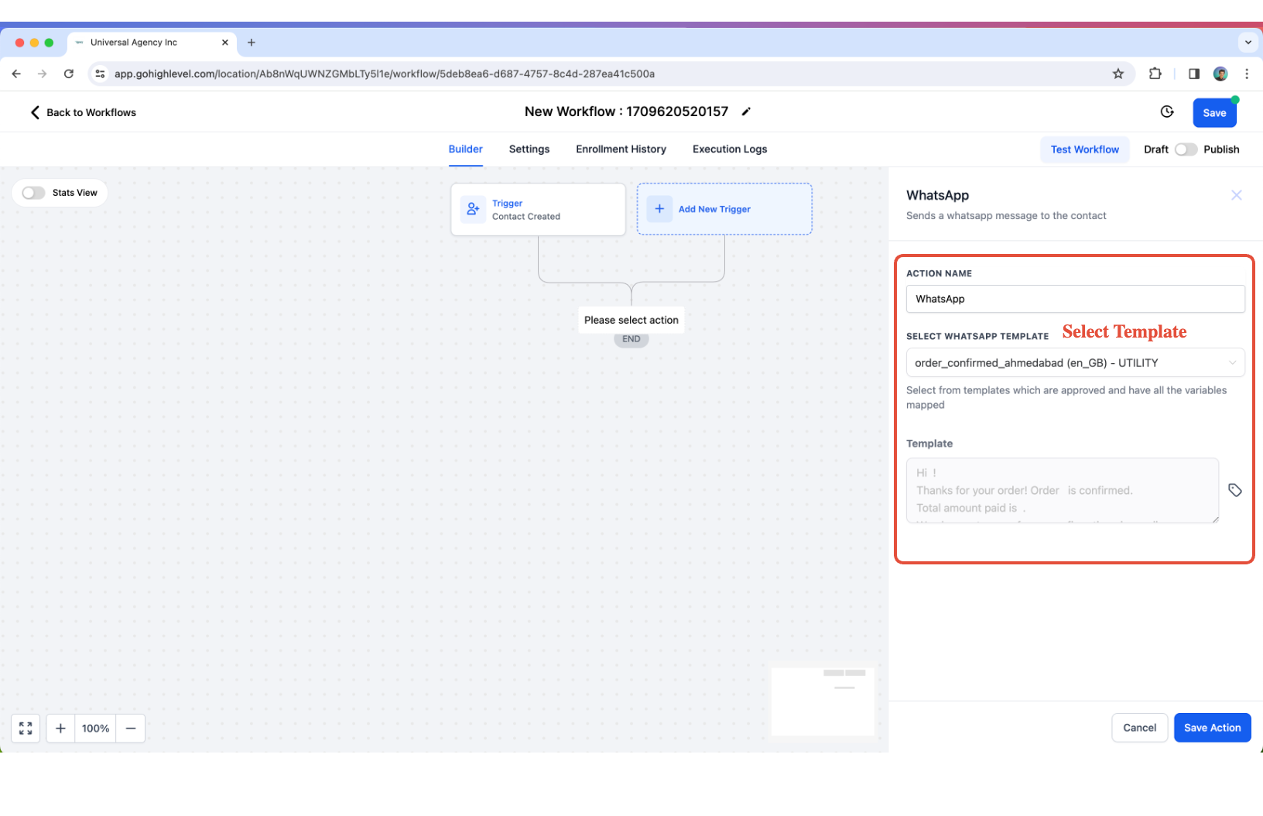The height and width of the screenshot is (816, 1263).
Task: Open the Select WhatsApp Template dropdown
Action: 1075,362
